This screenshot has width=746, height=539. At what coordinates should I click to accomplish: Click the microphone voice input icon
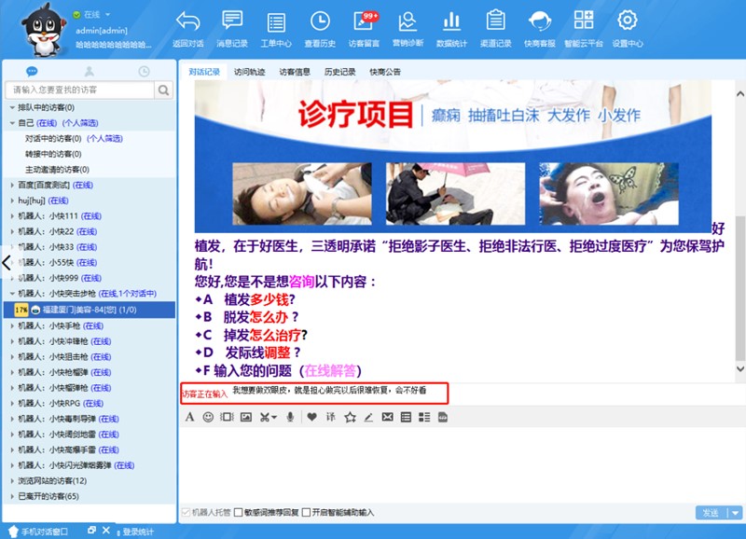coord(291,418)
